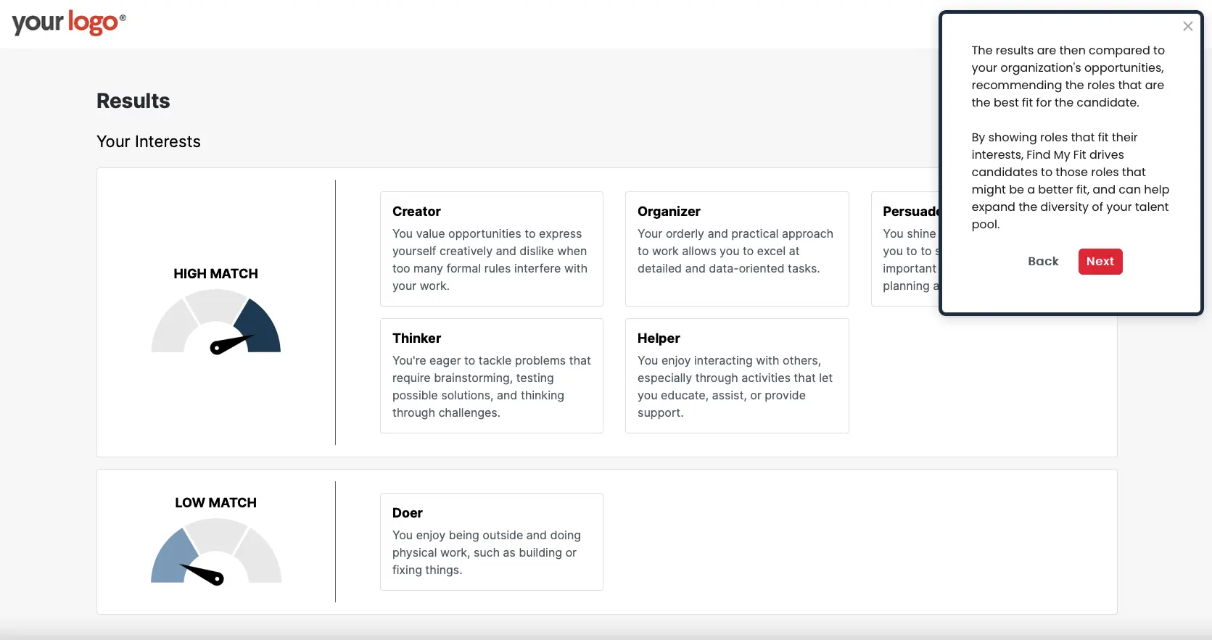Viewport: 1212px width, 640px height.
Task: Open the Helper interest card
Action: (736, 375)
